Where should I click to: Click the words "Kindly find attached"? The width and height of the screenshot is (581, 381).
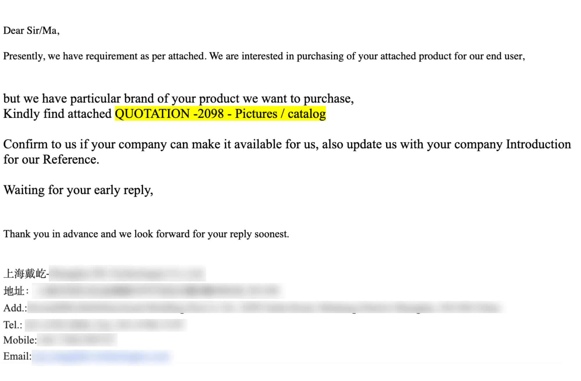click(x=57, y=114)
